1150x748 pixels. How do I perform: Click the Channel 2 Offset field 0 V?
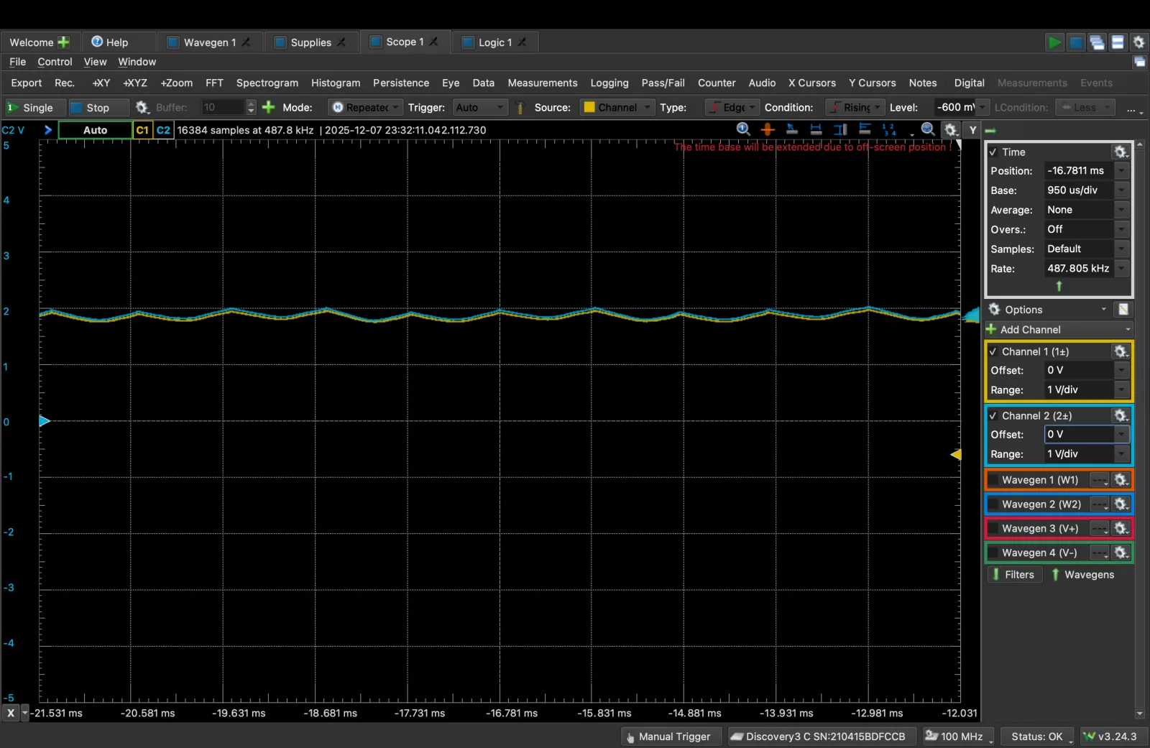point(1079,434)
